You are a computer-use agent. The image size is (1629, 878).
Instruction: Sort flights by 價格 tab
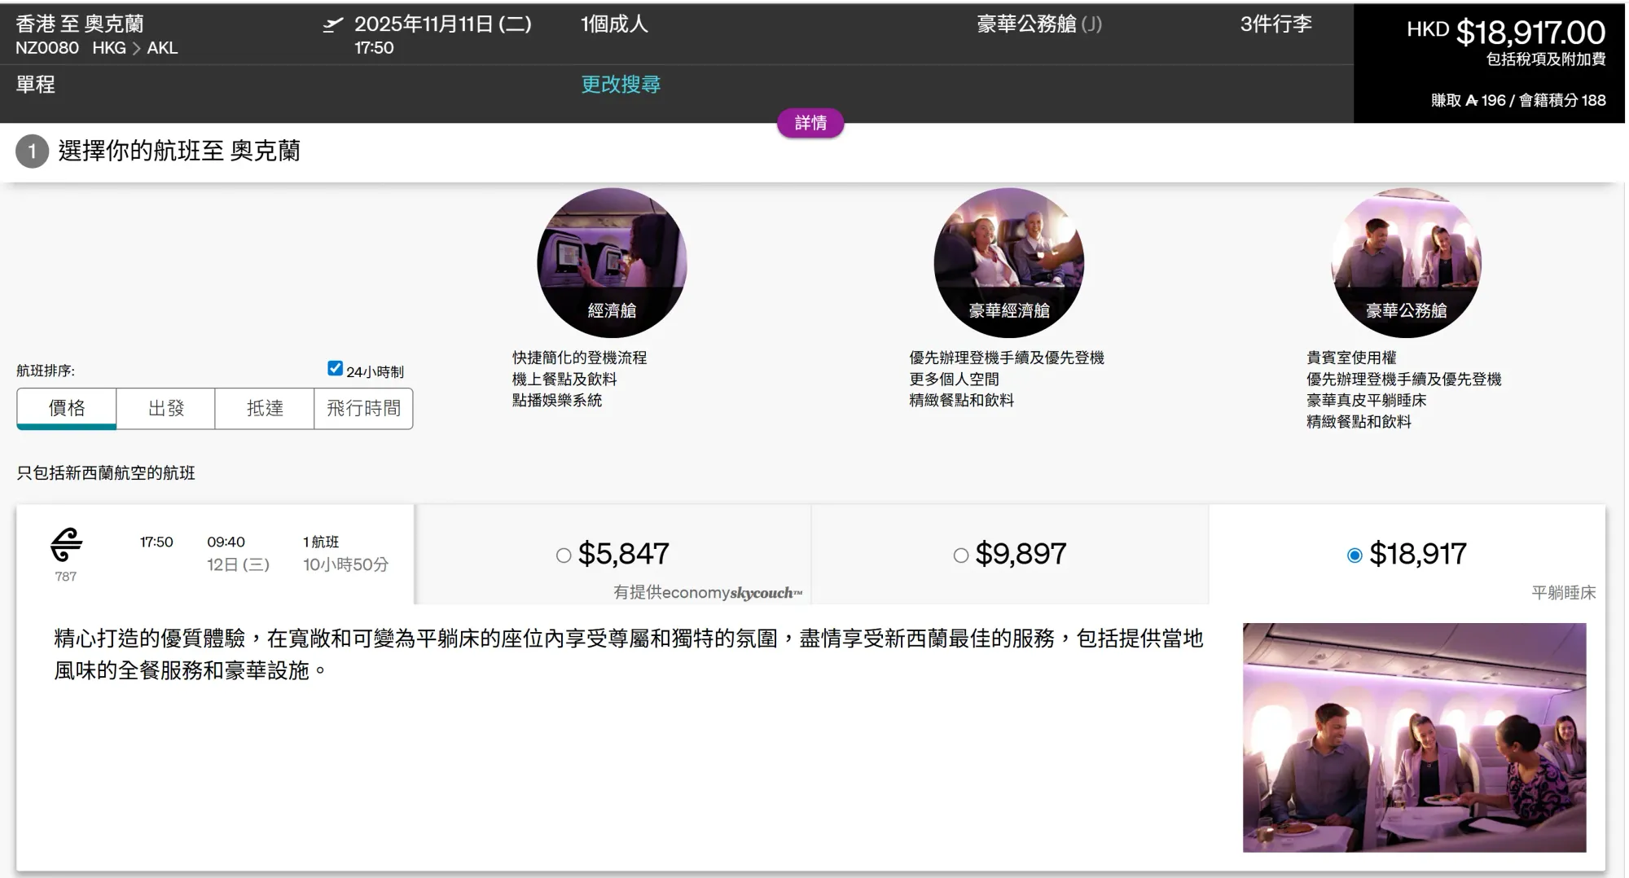67,408
